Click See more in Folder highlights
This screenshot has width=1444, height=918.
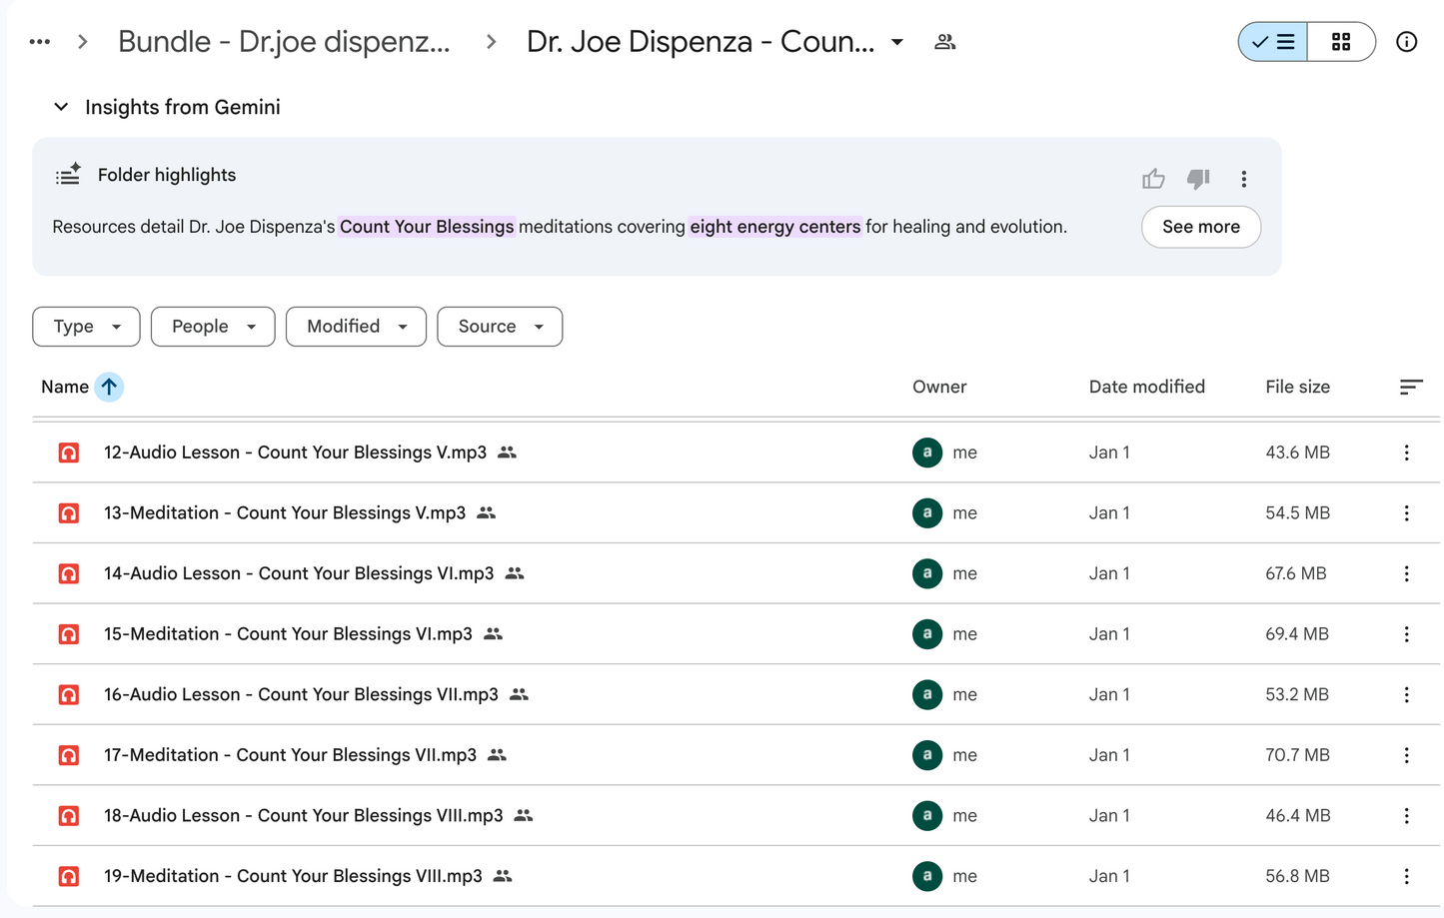pyautogui.click(x=1201, y=227)
